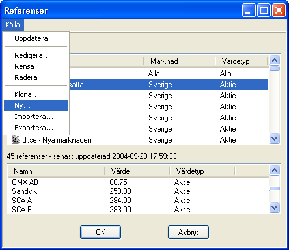This screenshot has height=250, width=289.
Task: Sort sources by Värdetyp column header
Action: coord(241,61)
